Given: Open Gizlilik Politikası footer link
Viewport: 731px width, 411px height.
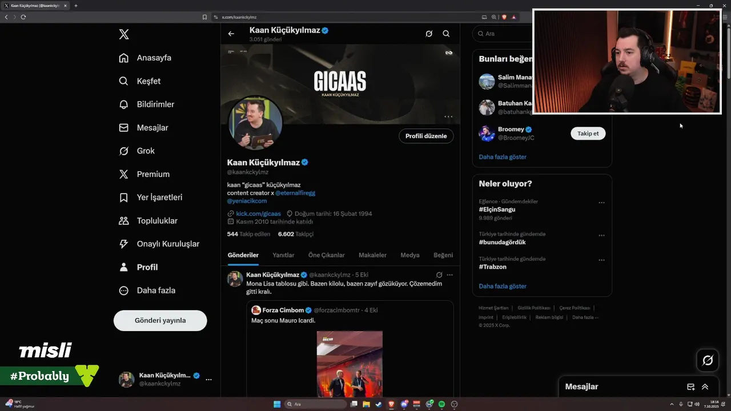Looking at the screenshot, I should (534, 308).
